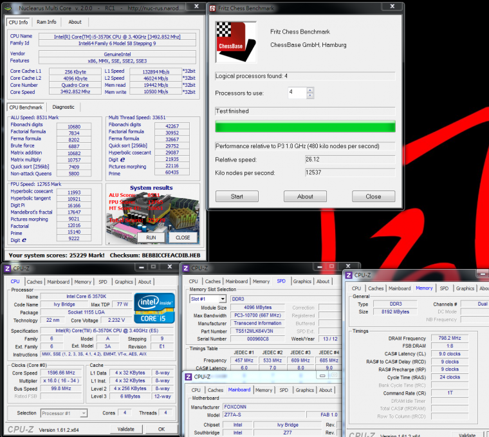Click the Processors to use input field
Image resolution: width=489 pixels, height=437 pixels.
pos(297,93)
